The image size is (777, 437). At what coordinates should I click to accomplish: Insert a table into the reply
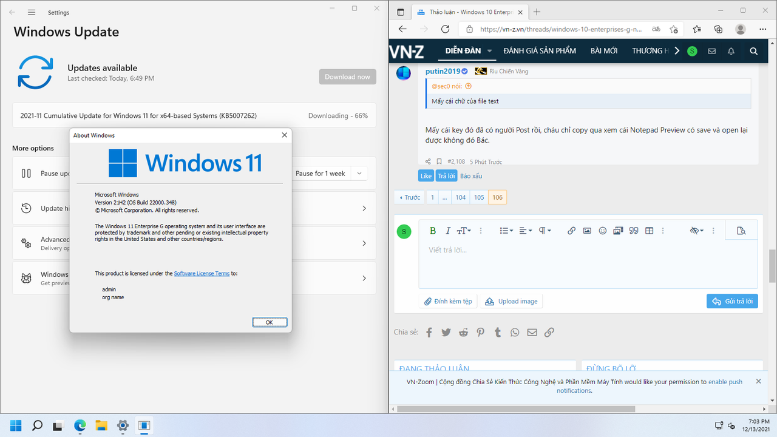pyautogui.click(x=649, y=231)
